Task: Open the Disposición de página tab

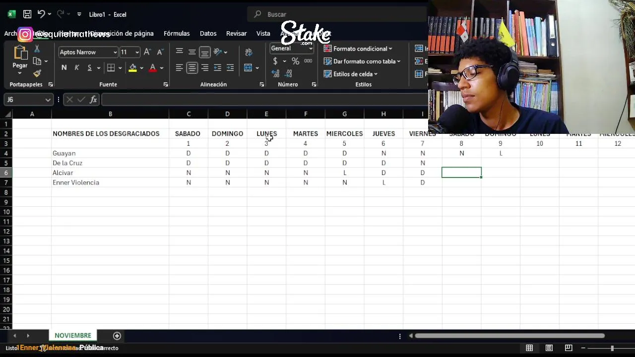Action: pyautogui.click(x=122, y=33)
